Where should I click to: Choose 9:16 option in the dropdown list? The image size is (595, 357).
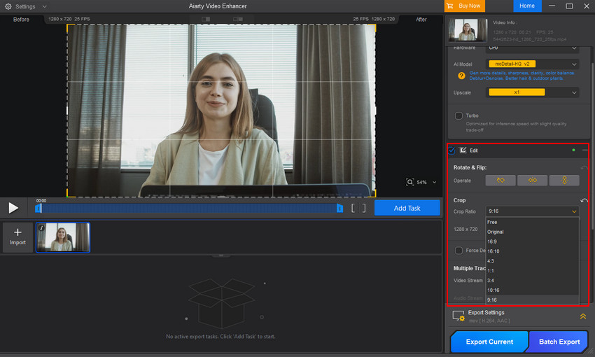[x=532, y=300]
